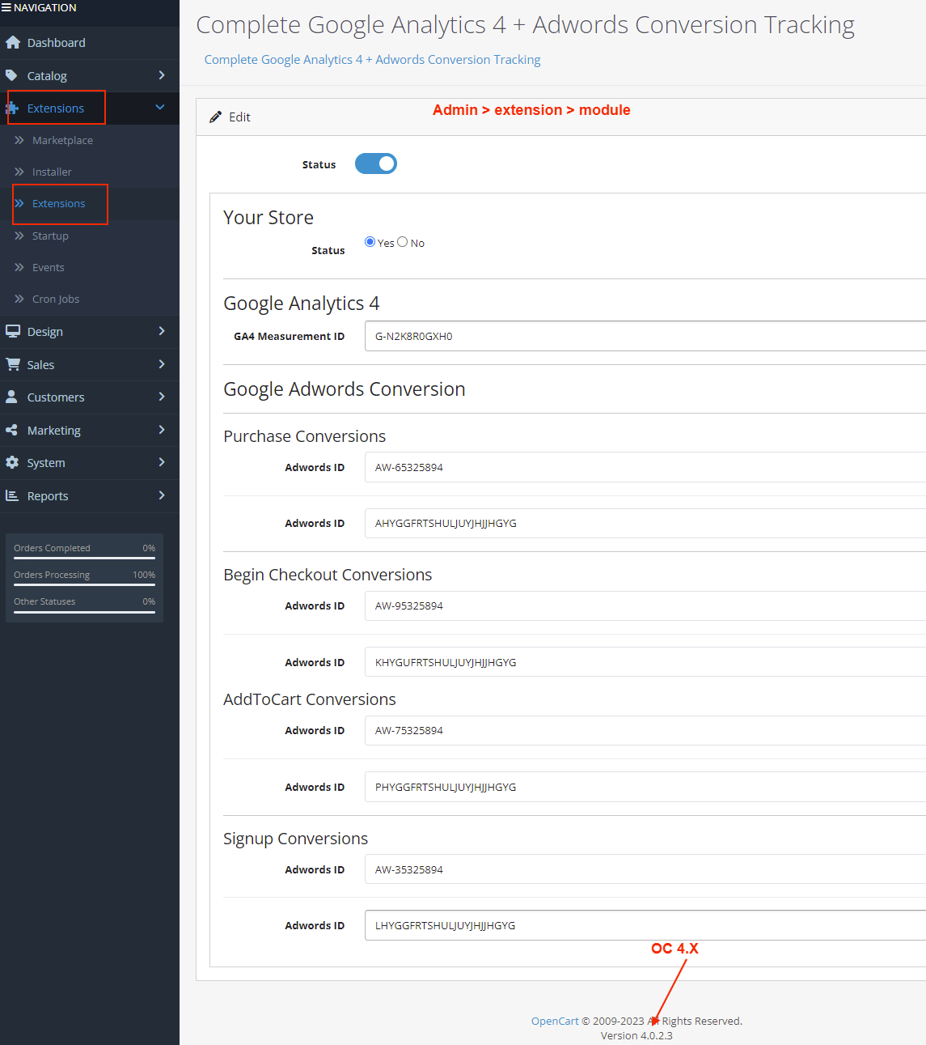The image size is (926, 1045).
Task: Select the Yes radio for store status
Action: pos(370,242)
